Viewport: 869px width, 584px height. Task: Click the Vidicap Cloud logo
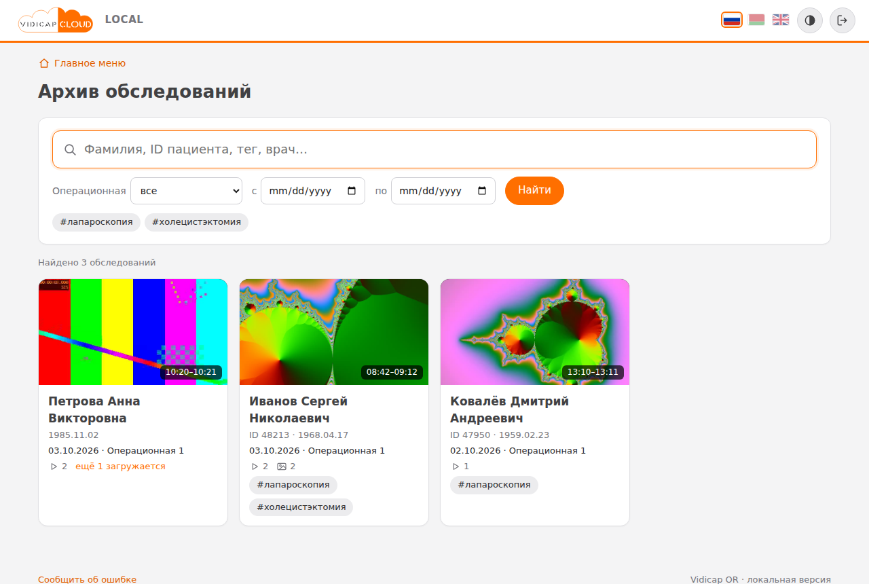56,20
